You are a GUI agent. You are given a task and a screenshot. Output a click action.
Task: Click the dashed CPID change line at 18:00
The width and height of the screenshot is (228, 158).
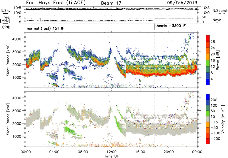point(154,60)
